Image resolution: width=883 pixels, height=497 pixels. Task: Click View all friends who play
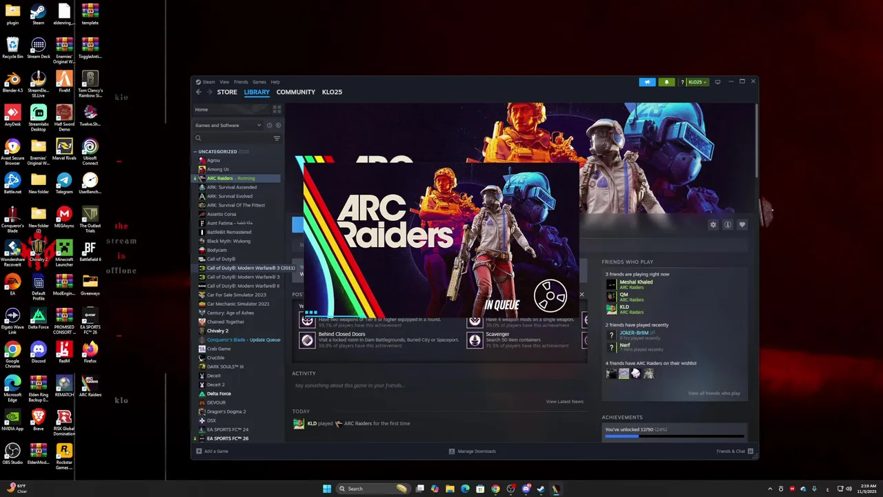[x=714, y=393]
